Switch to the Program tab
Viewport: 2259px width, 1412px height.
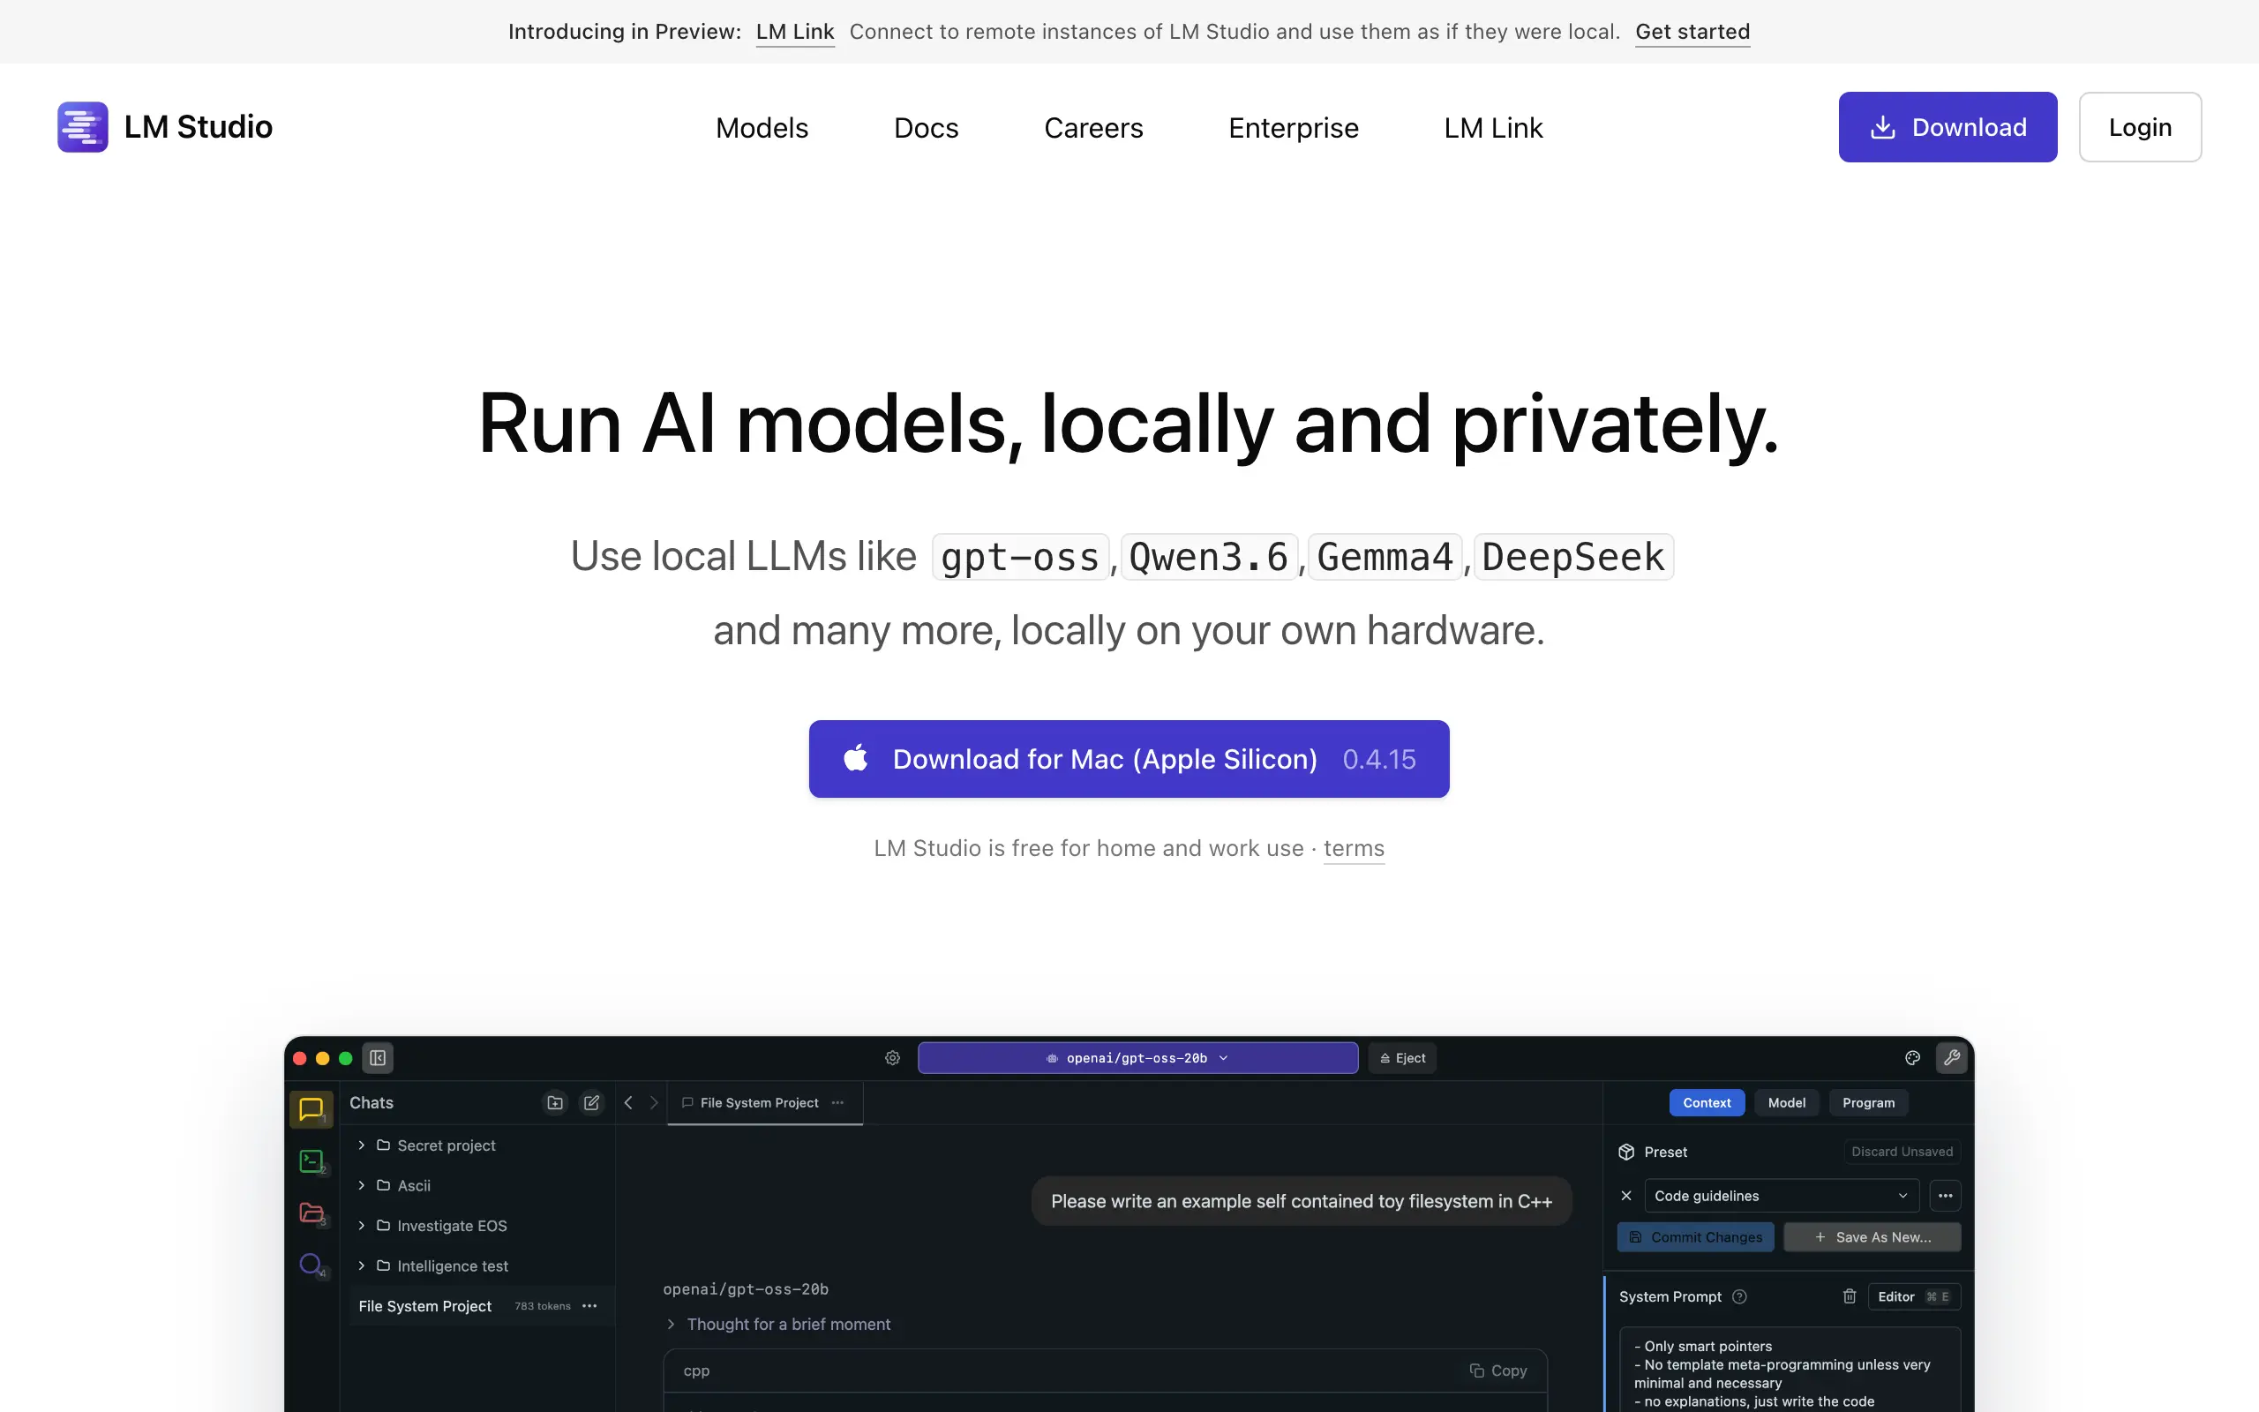point(1868,1103)
